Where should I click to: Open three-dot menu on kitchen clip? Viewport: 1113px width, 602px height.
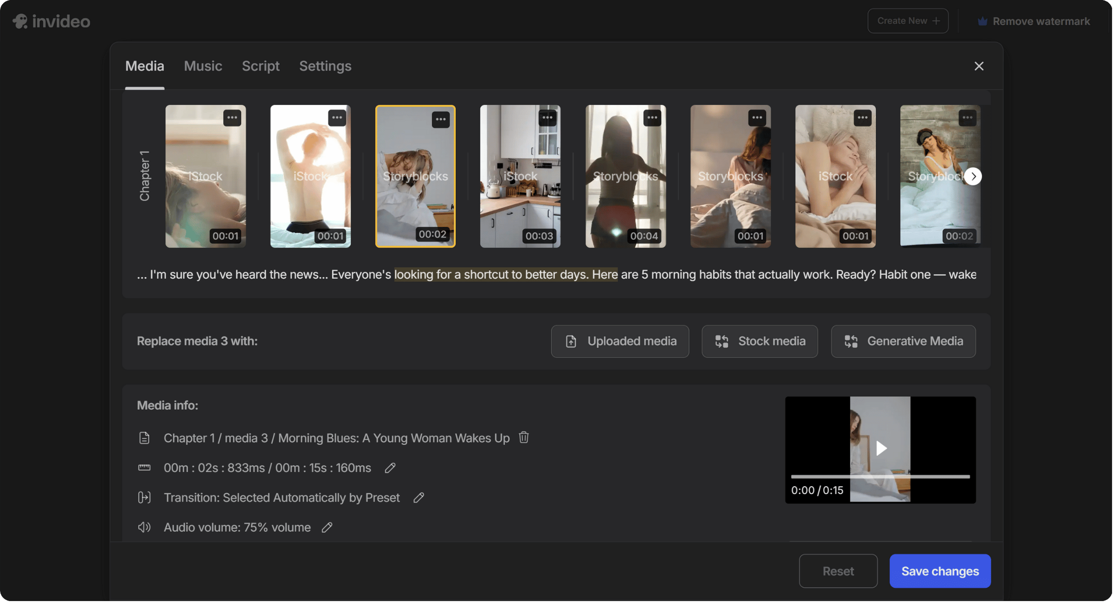point(547,118)
